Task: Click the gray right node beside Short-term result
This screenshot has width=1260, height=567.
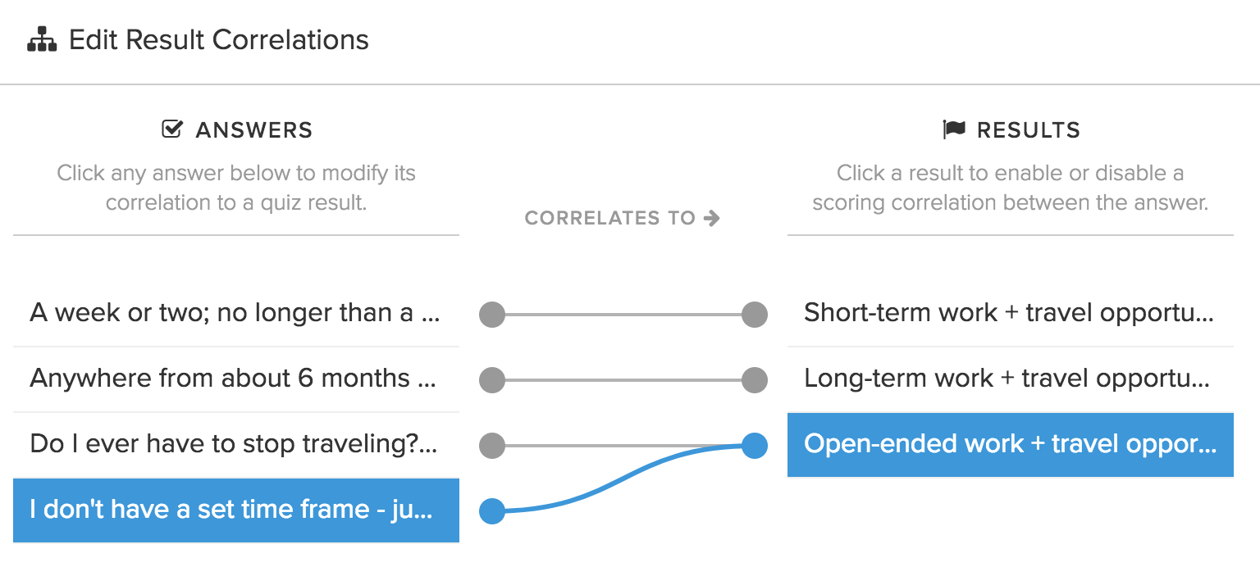Action: click(755, 315)
